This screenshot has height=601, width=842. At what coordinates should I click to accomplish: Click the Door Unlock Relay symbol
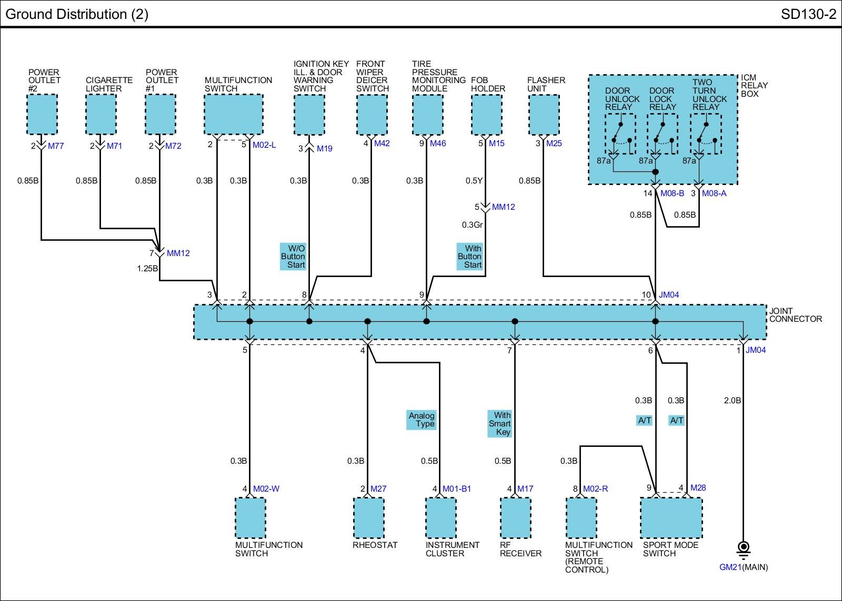(x=620, y=135)
